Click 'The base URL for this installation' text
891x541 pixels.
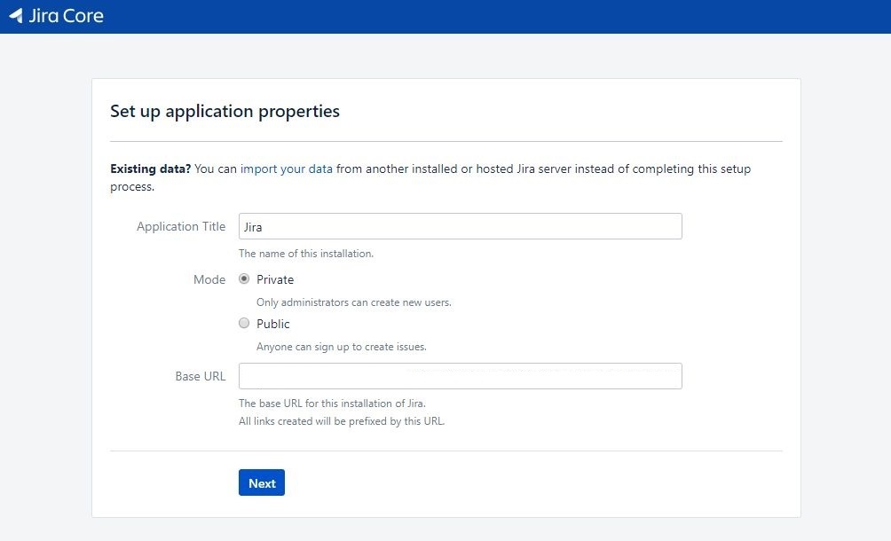pyautogui.click(x=333, y=404)
